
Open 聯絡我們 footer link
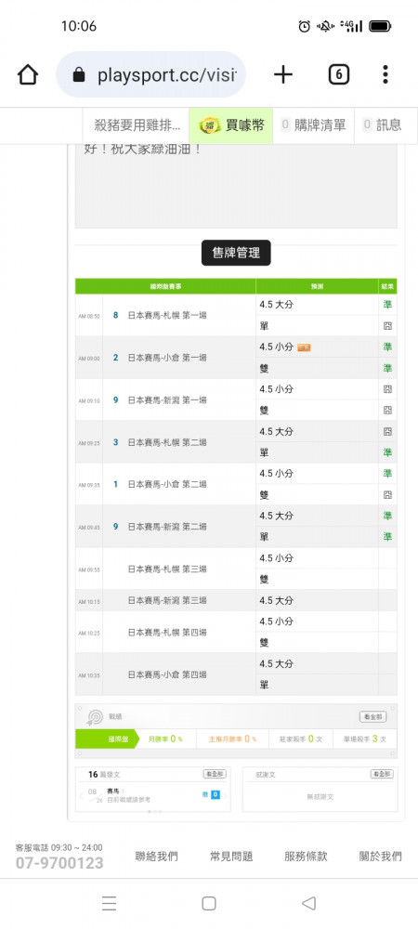pyautogui.click(x=156, y=857)
